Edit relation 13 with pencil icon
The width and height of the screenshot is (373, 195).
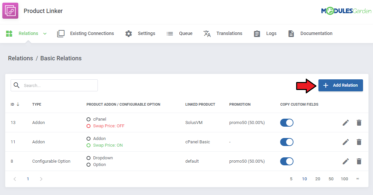pos(346,123)
